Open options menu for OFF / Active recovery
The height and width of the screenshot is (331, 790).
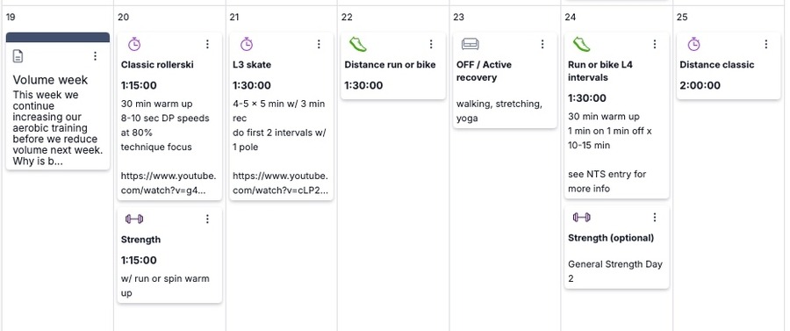click(542, 44)
